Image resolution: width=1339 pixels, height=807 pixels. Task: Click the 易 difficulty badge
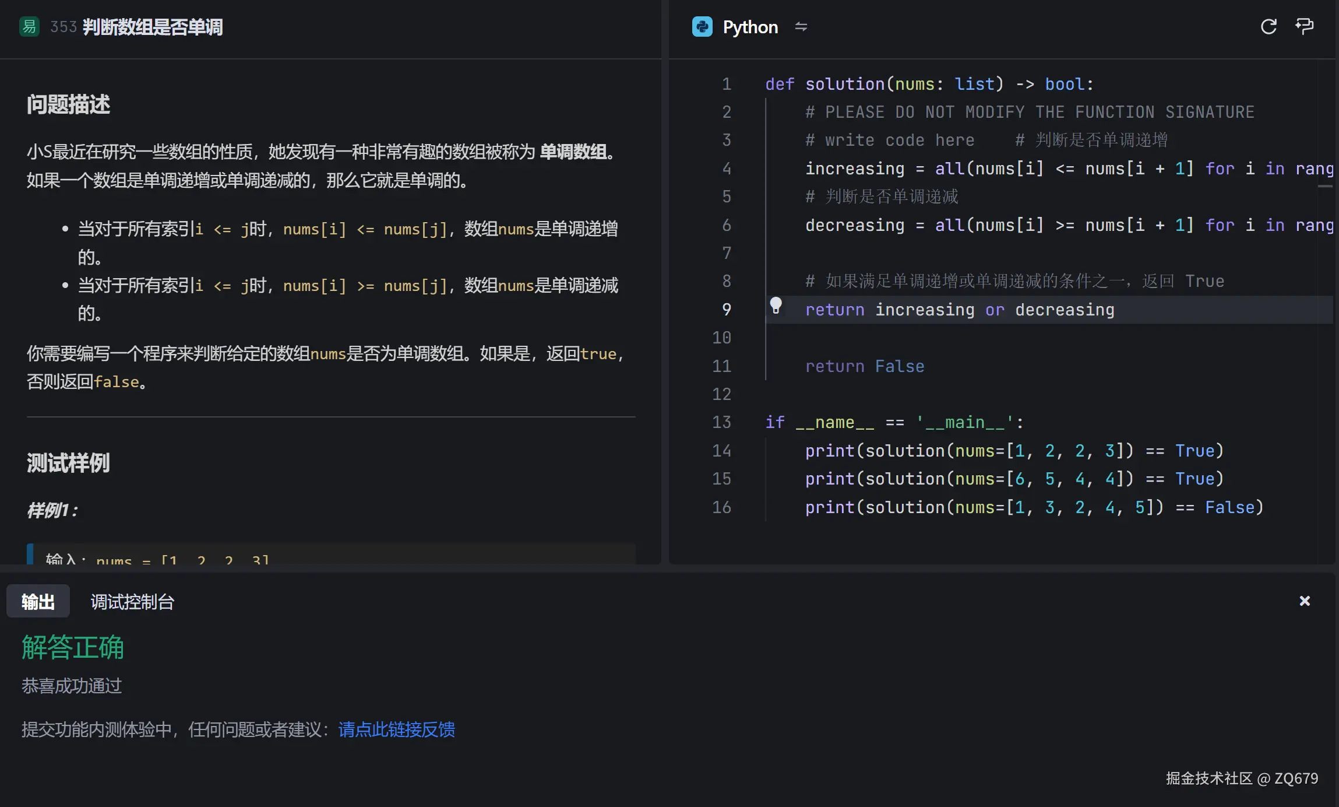29,27
